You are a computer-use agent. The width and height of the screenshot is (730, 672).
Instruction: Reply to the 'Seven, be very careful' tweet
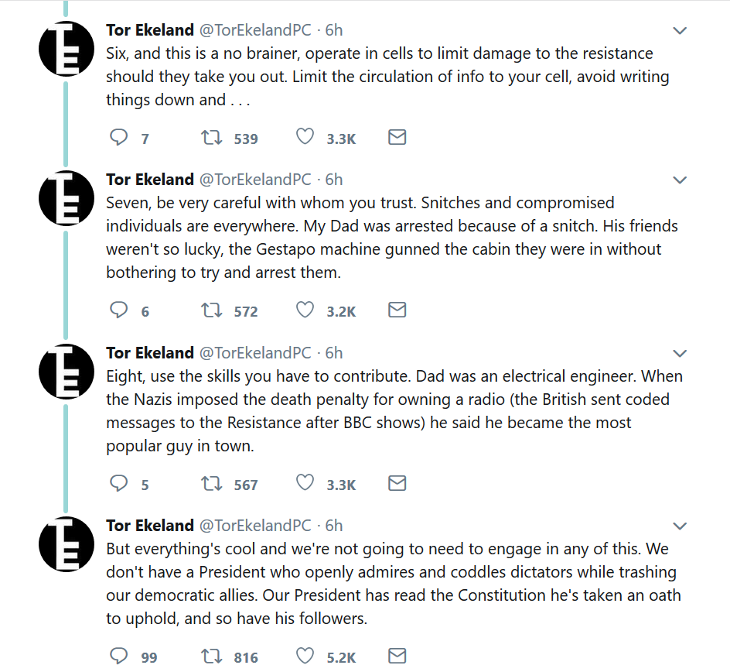[x=119, y=310]
